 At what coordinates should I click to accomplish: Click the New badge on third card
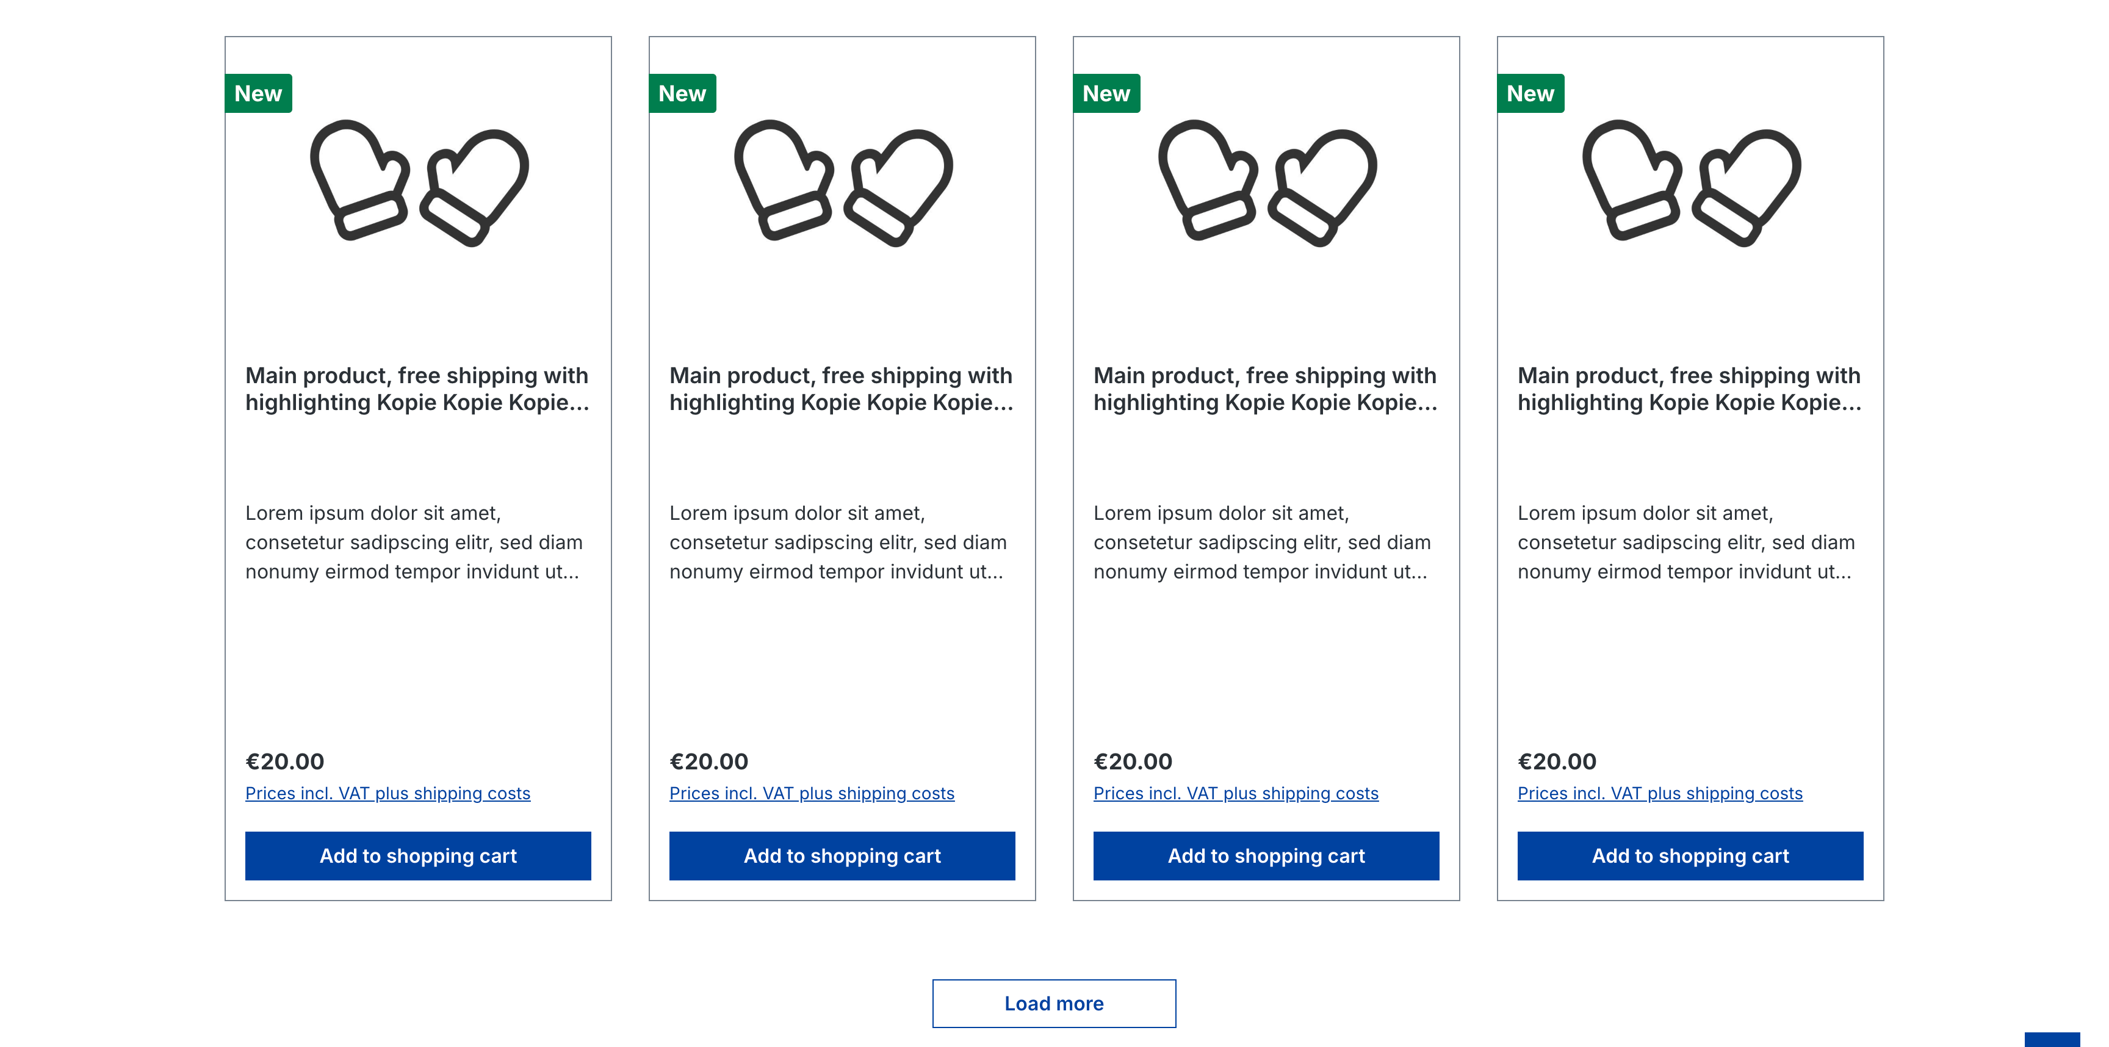pos(1106,93)
